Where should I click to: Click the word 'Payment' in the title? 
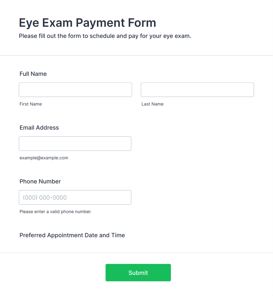(100, 23)
